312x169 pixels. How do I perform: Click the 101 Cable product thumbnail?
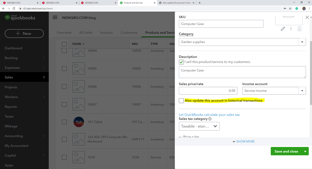pyautogui.click(x=78, y=122)
